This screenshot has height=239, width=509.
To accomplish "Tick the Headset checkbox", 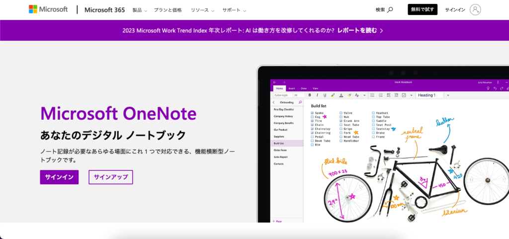I will pyautogui.click(x=373, y=113).
